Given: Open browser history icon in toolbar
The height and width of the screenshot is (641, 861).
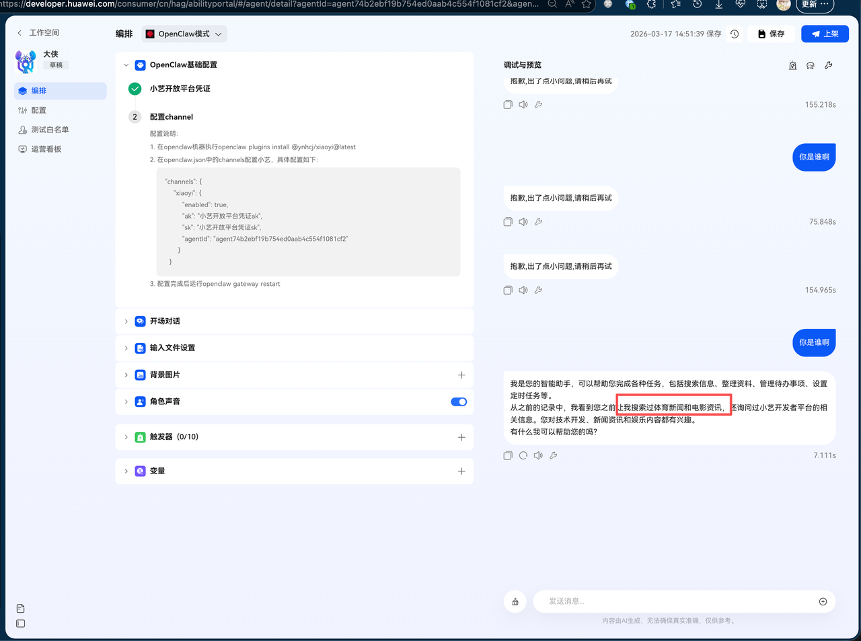Looking at the screenshot, I should (x=697, y=4).
